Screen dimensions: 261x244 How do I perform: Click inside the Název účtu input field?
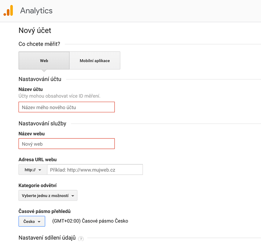(x=67, y=107)
